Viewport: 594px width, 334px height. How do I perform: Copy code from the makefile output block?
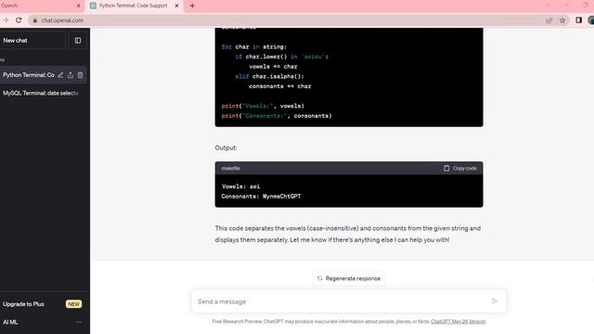click(x=460, y=168)
